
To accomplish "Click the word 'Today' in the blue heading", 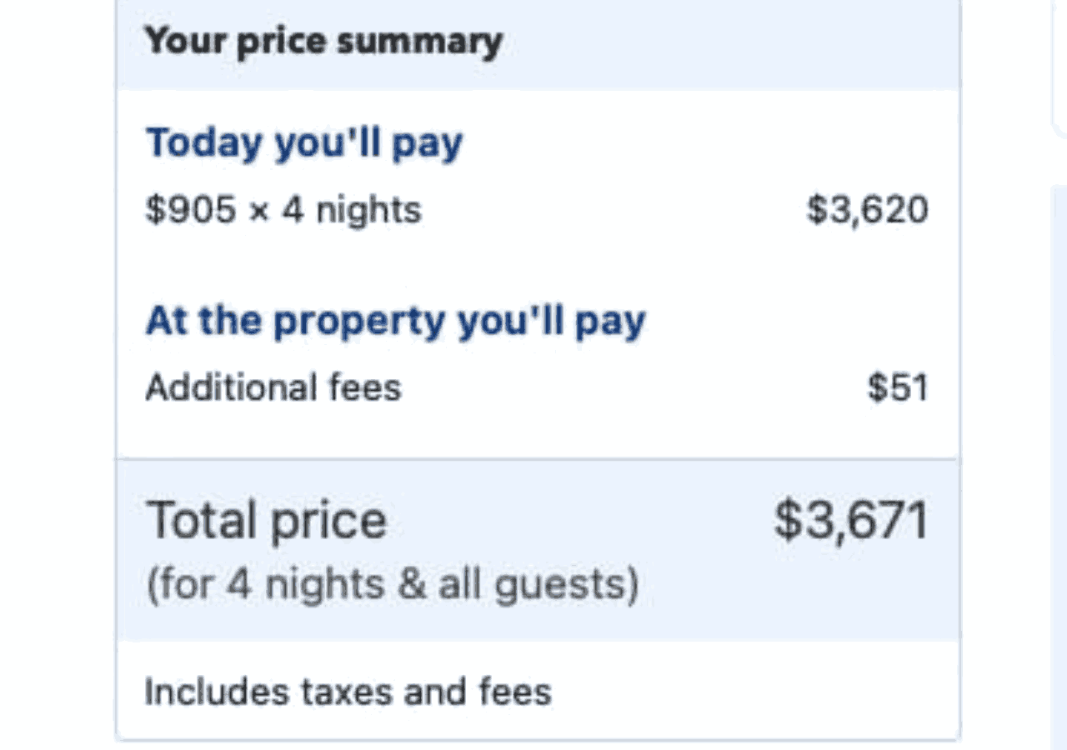I will tap(203, 143).
